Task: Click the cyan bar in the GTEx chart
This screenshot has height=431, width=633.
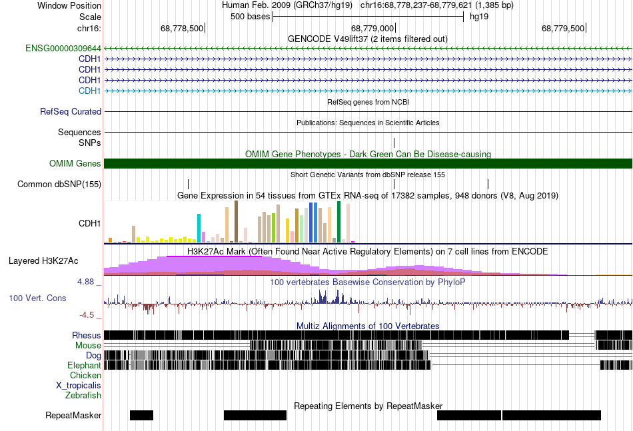Action: [x=199, y=228]
